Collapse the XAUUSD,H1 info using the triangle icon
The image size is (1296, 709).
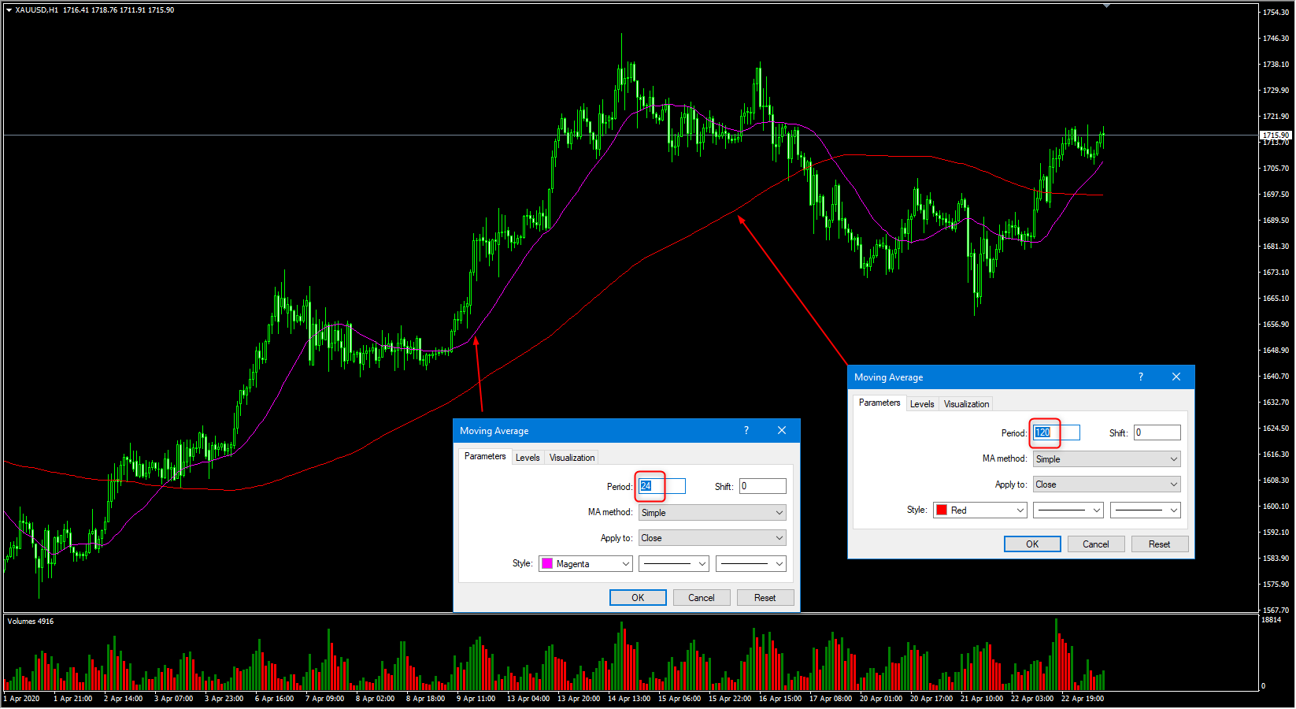[8, 9]
